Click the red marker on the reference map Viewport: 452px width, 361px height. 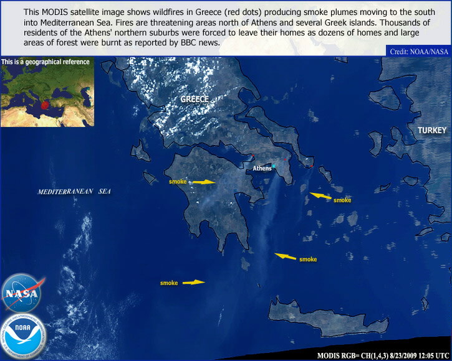44,105
